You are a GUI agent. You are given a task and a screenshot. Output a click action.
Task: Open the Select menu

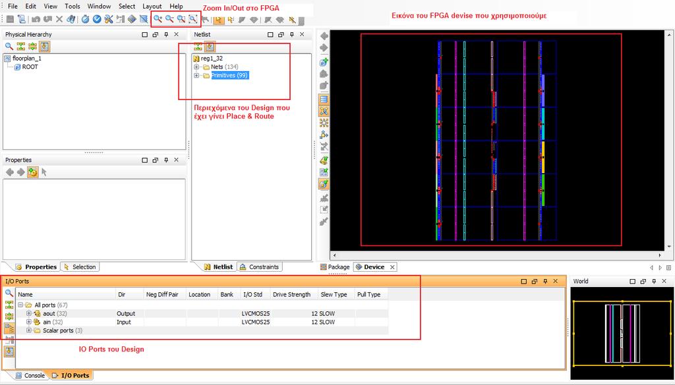(x=127, y=7)
